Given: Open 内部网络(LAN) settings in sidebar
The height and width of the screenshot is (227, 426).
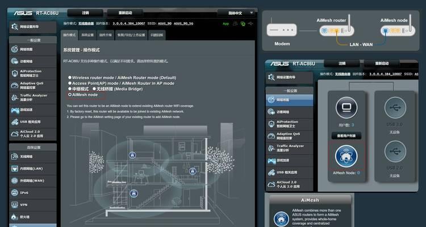Looking at the screenshot, I should click(32, 169).
